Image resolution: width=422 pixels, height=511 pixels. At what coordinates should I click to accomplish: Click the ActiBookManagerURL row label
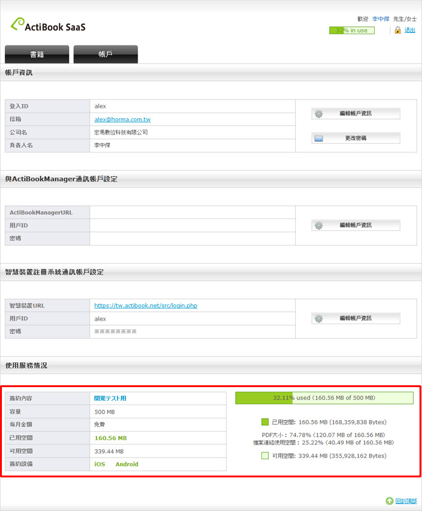pyautogui.click(x=41, y=212)
